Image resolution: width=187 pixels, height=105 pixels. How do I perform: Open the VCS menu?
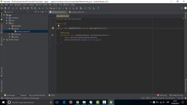60,5
